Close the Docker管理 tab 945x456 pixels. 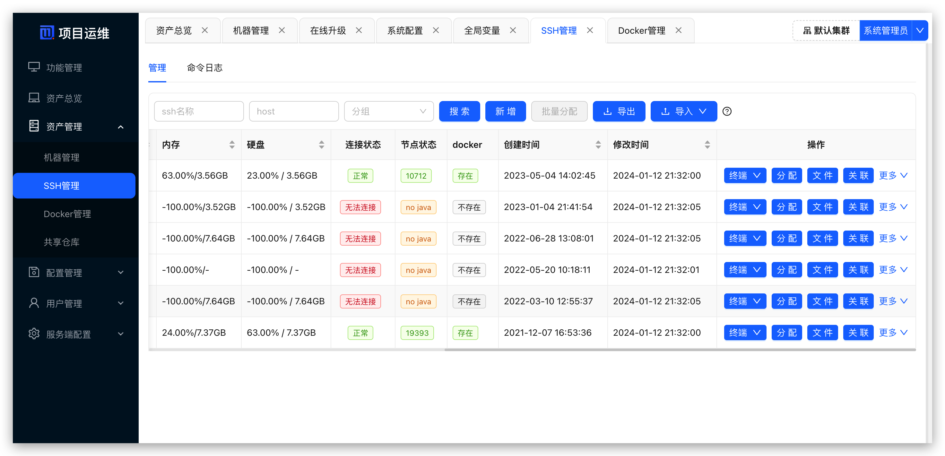(x=678, y=30)
